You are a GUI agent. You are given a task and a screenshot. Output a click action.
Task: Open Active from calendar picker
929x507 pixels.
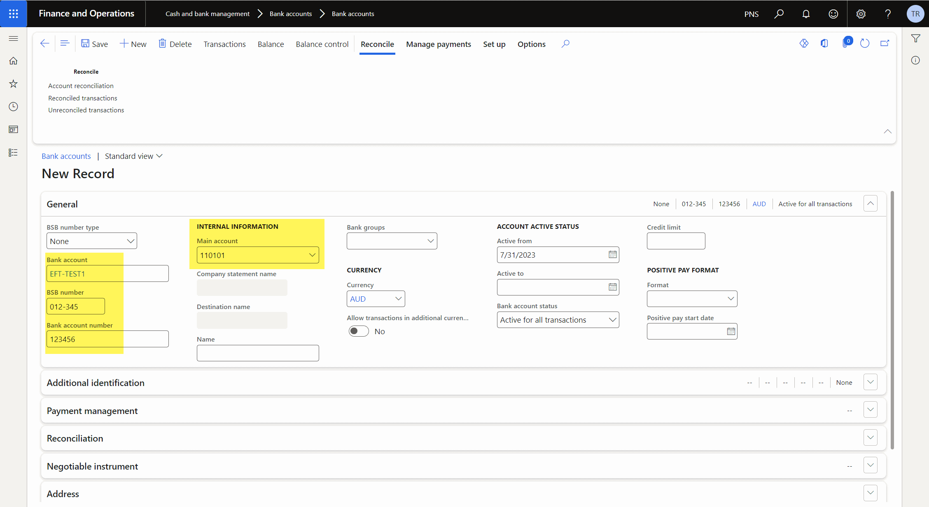(x=613, y=255)
